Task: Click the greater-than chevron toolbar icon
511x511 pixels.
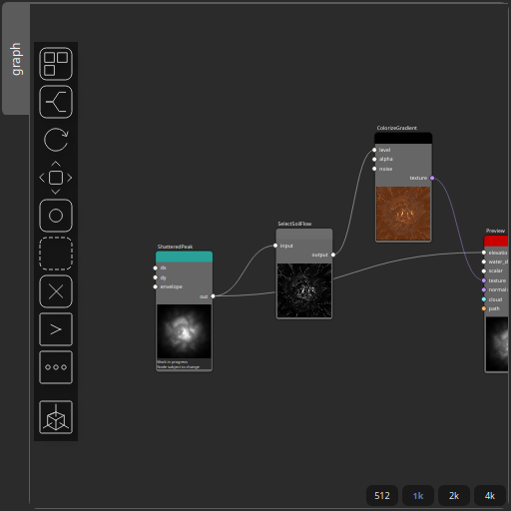Action: click(56, 329)
